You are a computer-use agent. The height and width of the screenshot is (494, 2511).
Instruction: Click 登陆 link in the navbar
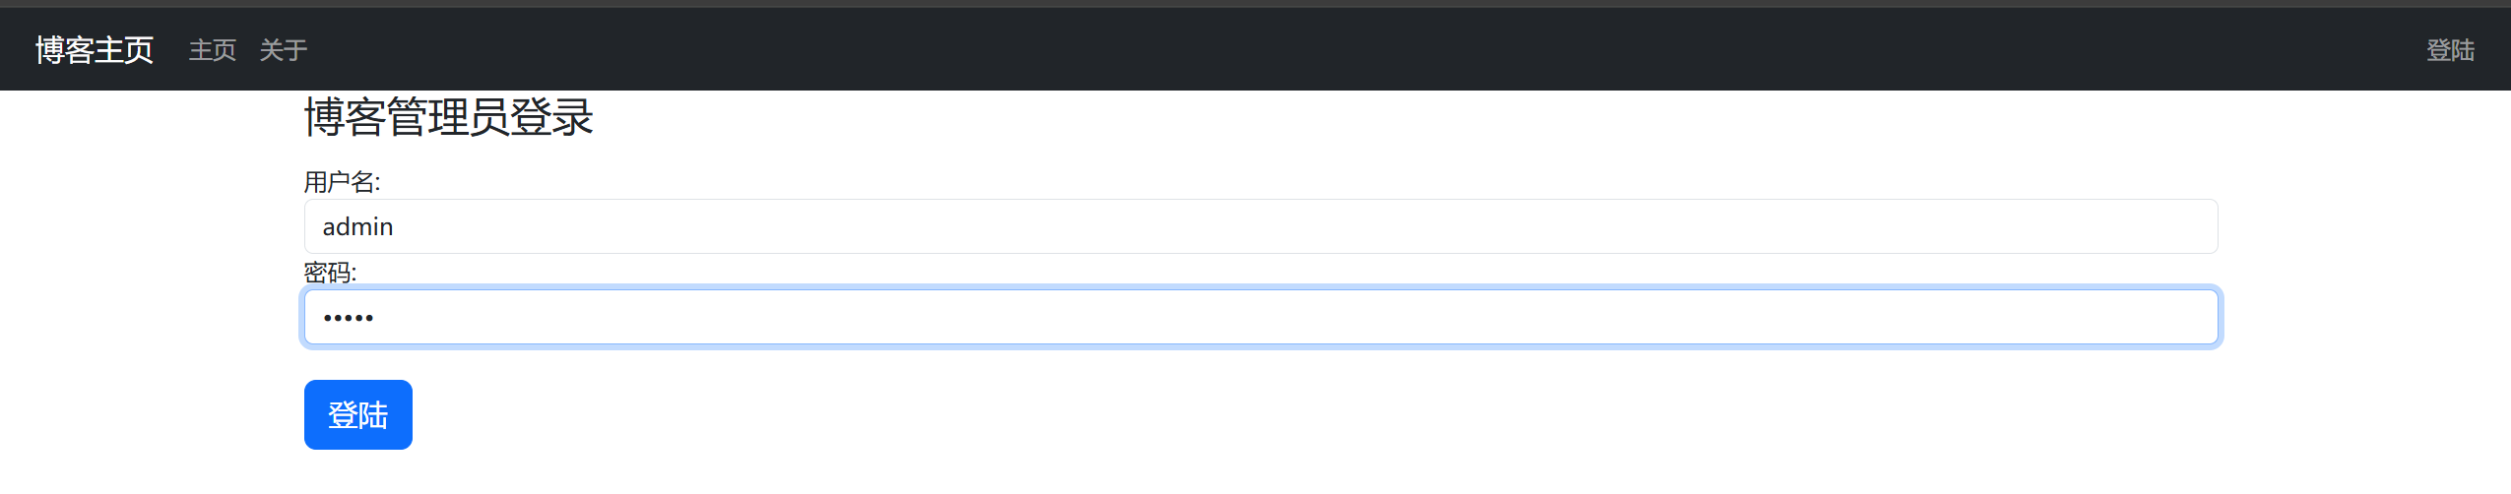pos(2450,50)
